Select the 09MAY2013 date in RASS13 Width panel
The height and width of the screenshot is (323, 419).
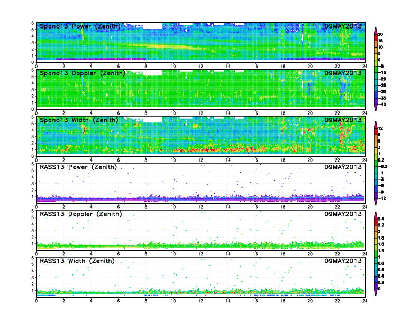pyautogui.click(x=343, y=261)
